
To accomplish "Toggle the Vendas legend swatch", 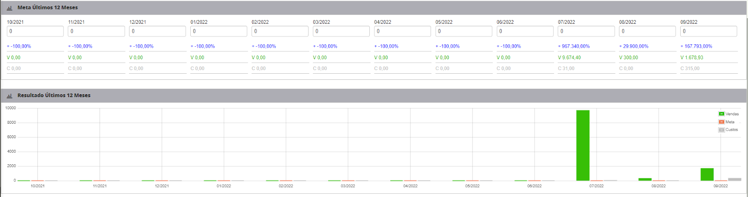I will coord(721,114).
